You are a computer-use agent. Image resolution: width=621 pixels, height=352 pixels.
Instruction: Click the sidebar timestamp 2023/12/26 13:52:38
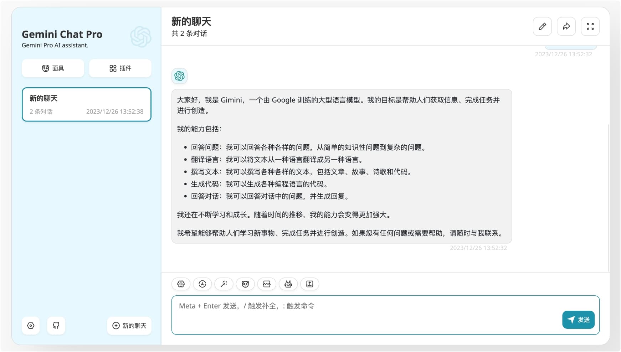[x=115, y=112]
